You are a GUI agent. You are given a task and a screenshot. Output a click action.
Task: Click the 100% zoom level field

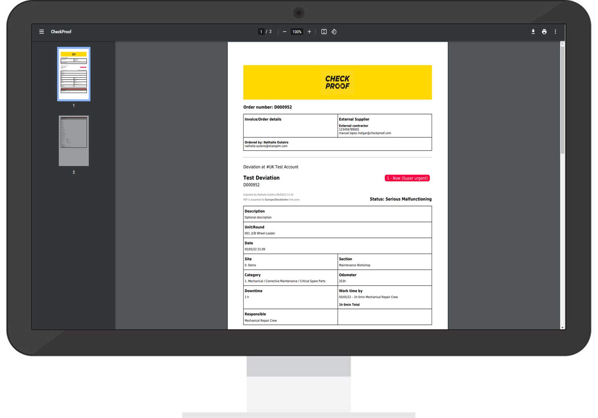coord(297,32)
